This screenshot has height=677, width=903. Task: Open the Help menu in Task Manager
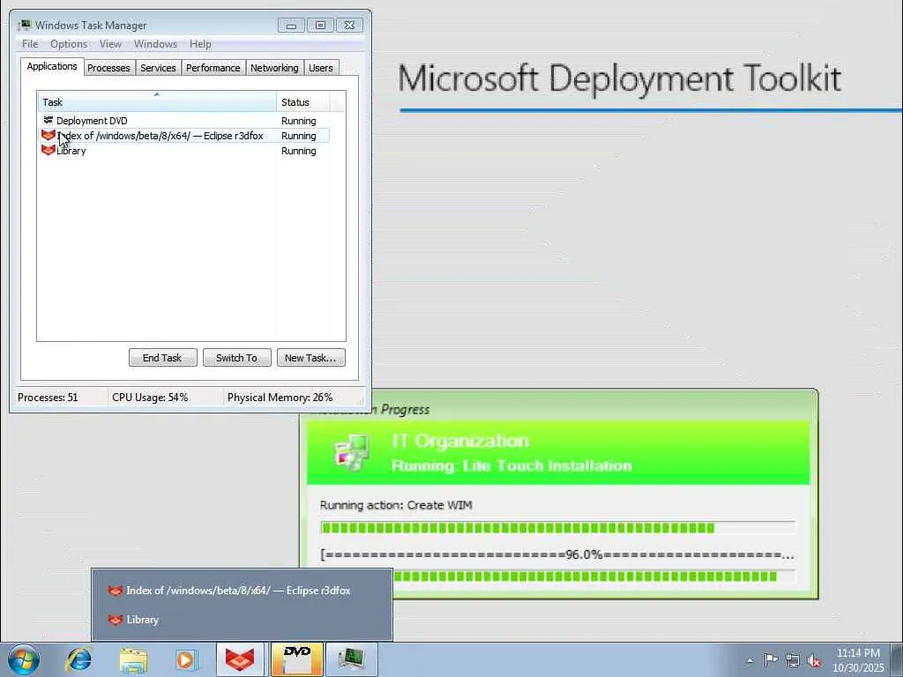[200, 44]
